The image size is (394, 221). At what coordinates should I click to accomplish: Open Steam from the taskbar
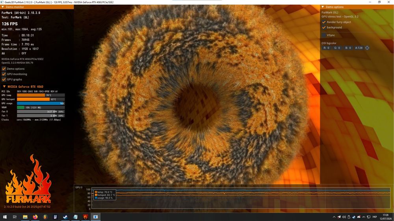pos(65,217)
